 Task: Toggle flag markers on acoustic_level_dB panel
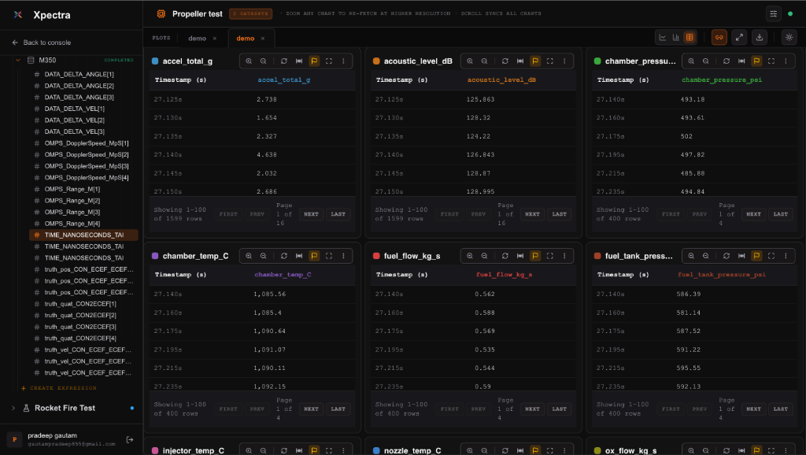tap(535, 61)
